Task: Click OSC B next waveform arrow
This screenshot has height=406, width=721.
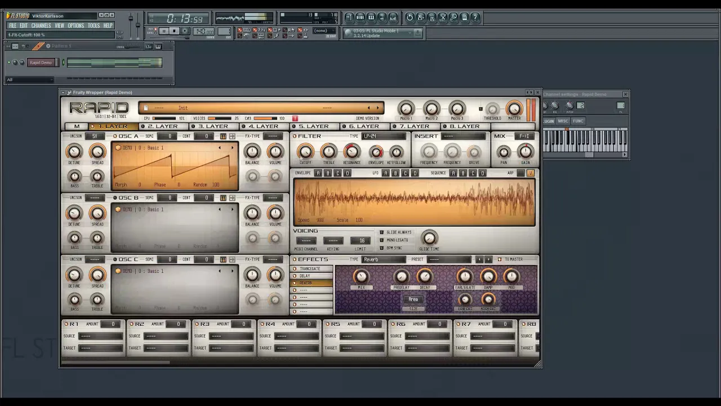Action: pyautogui.click(x=232, y=209)
